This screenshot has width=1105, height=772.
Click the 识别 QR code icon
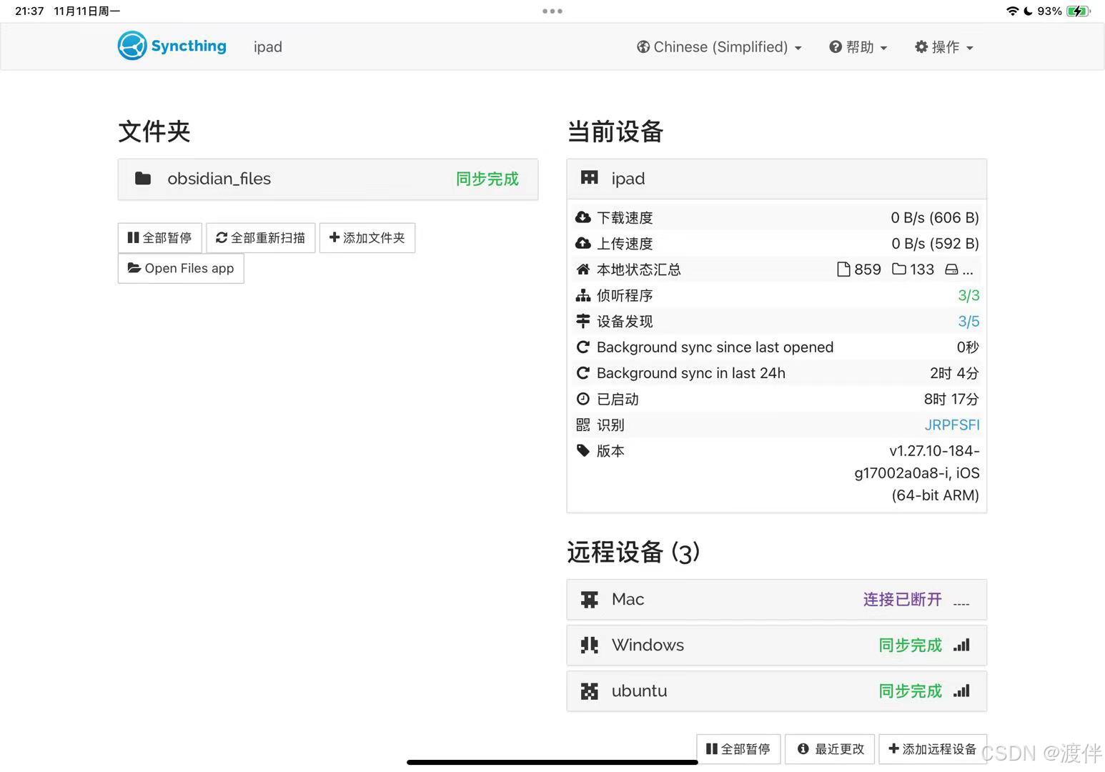pyautogui.click(x=583, y=425)
